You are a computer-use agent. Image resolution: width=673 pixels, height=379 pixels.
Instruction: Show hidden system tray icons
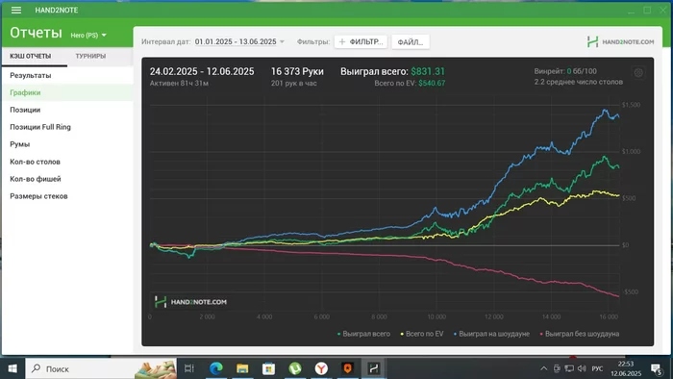pos(544,368)
